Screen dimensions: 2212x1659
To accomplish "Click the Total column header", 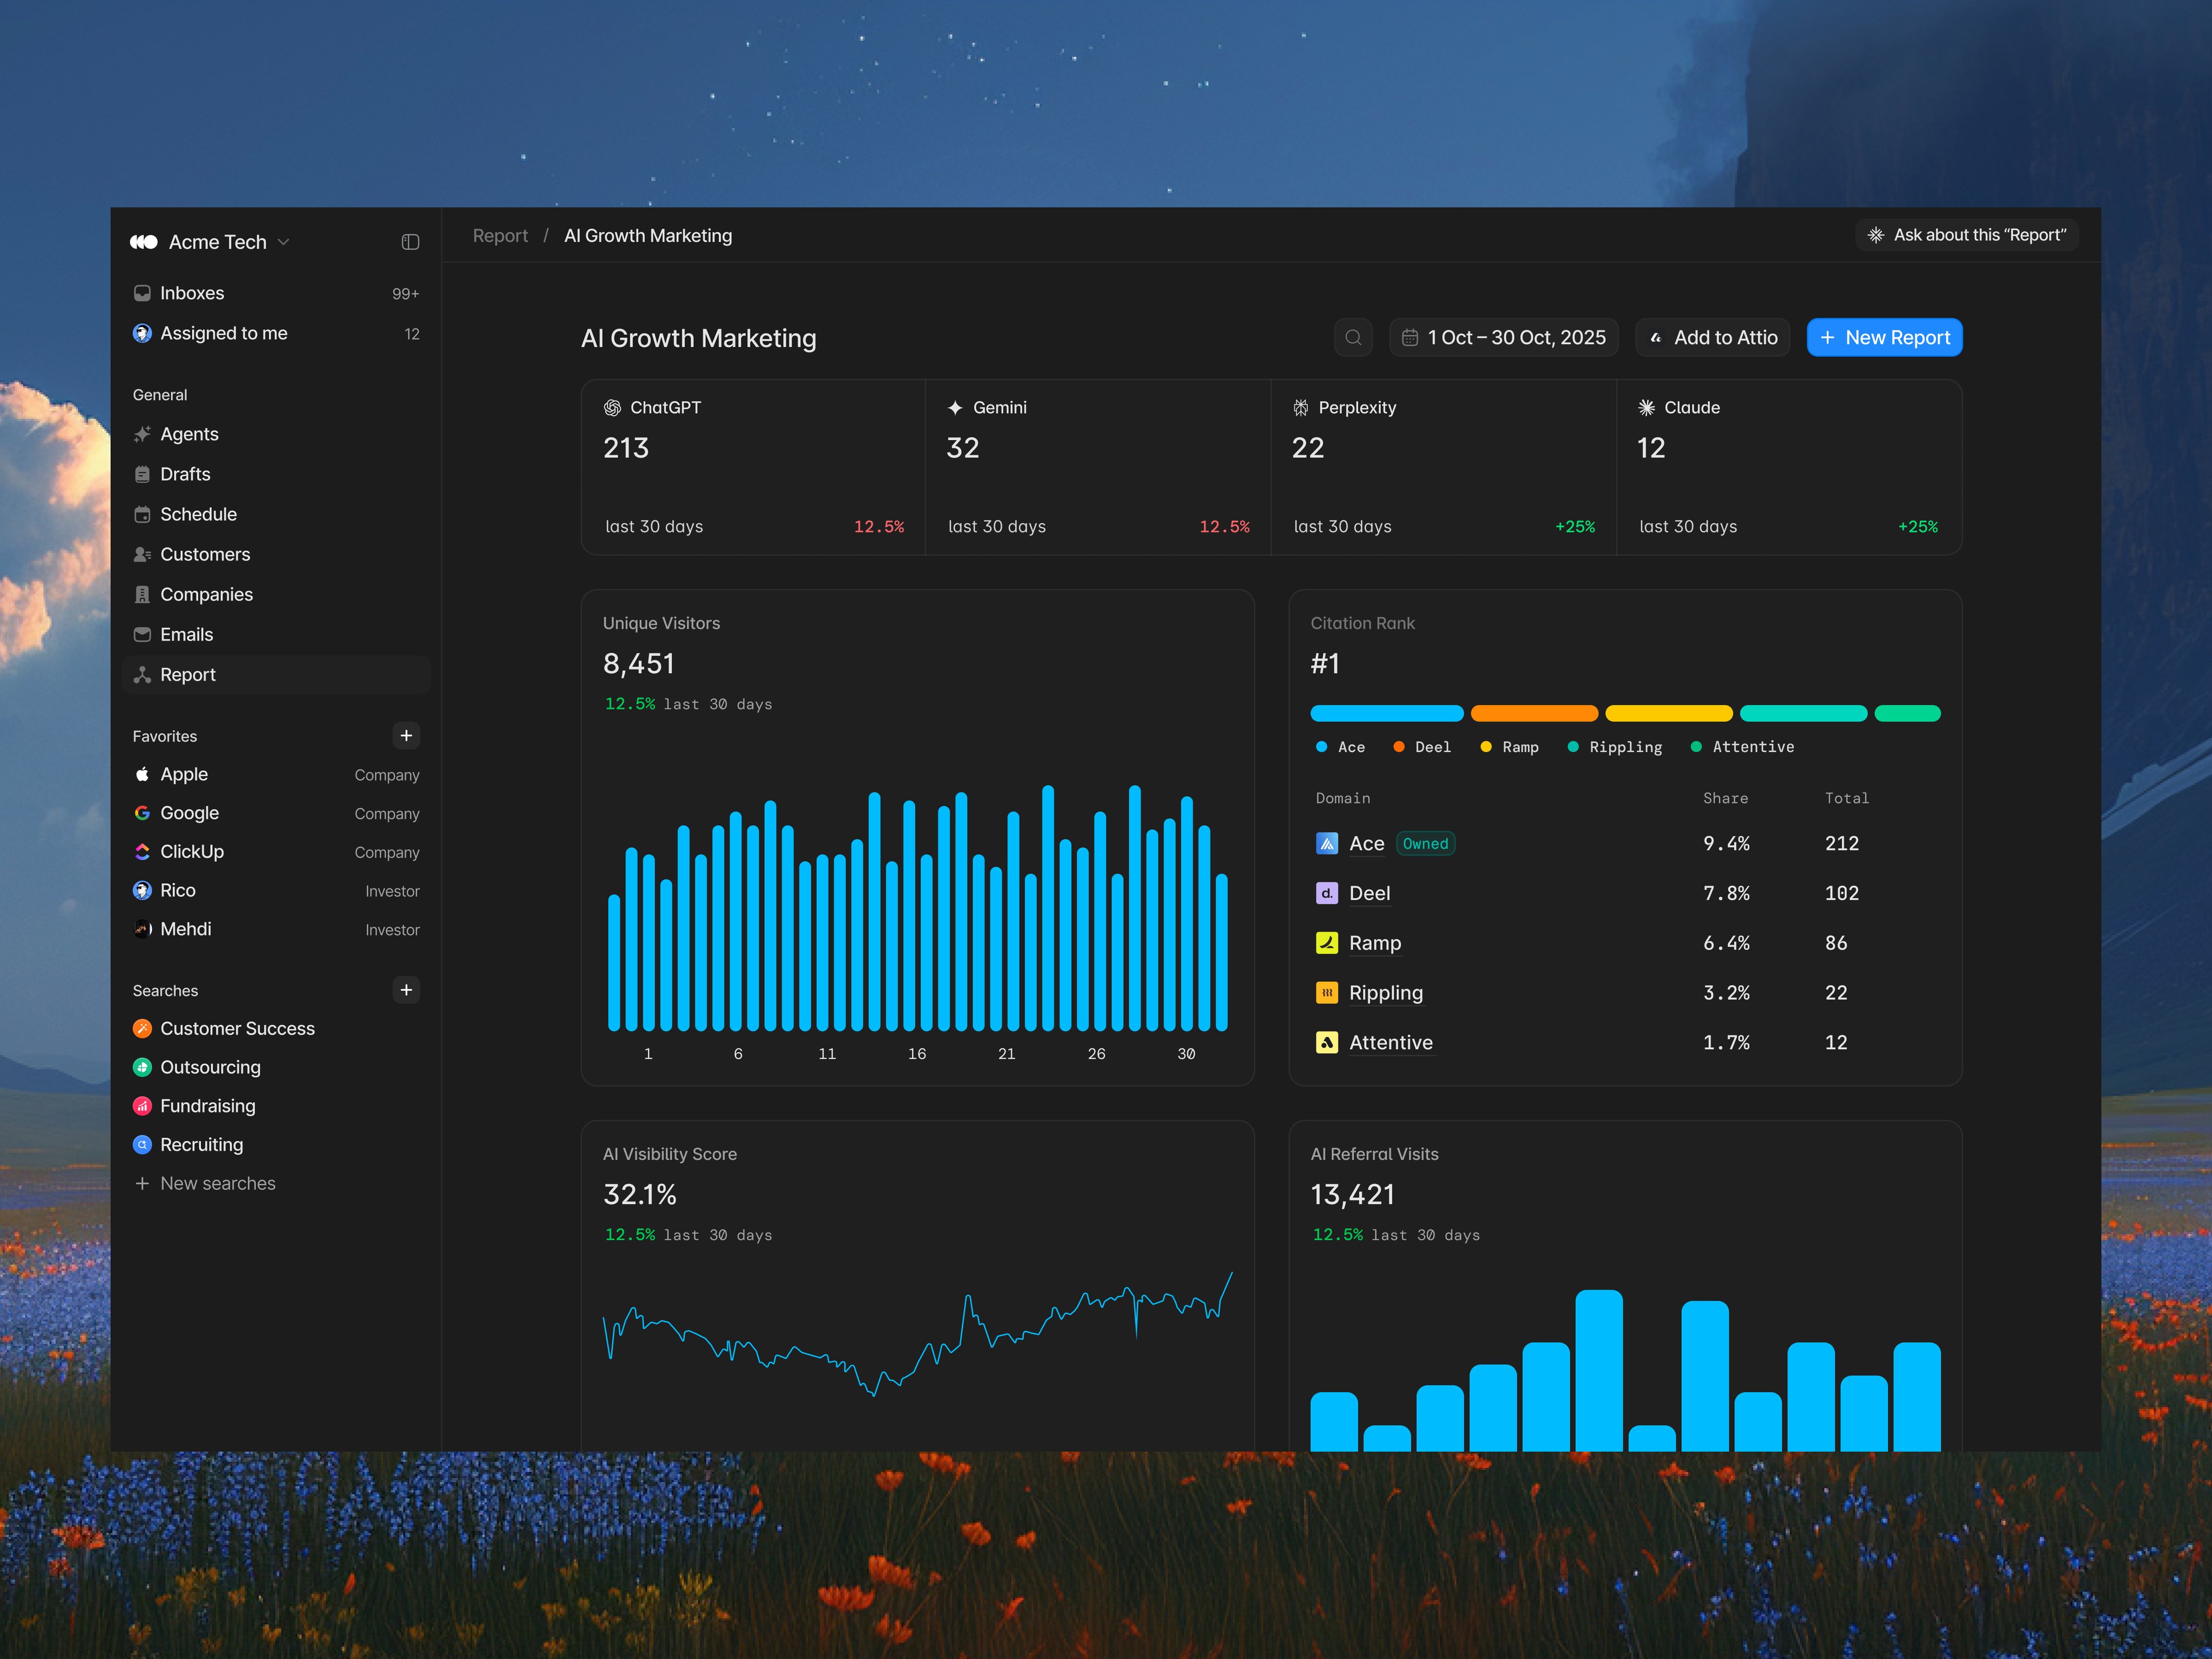I will tap(1847, 798).
